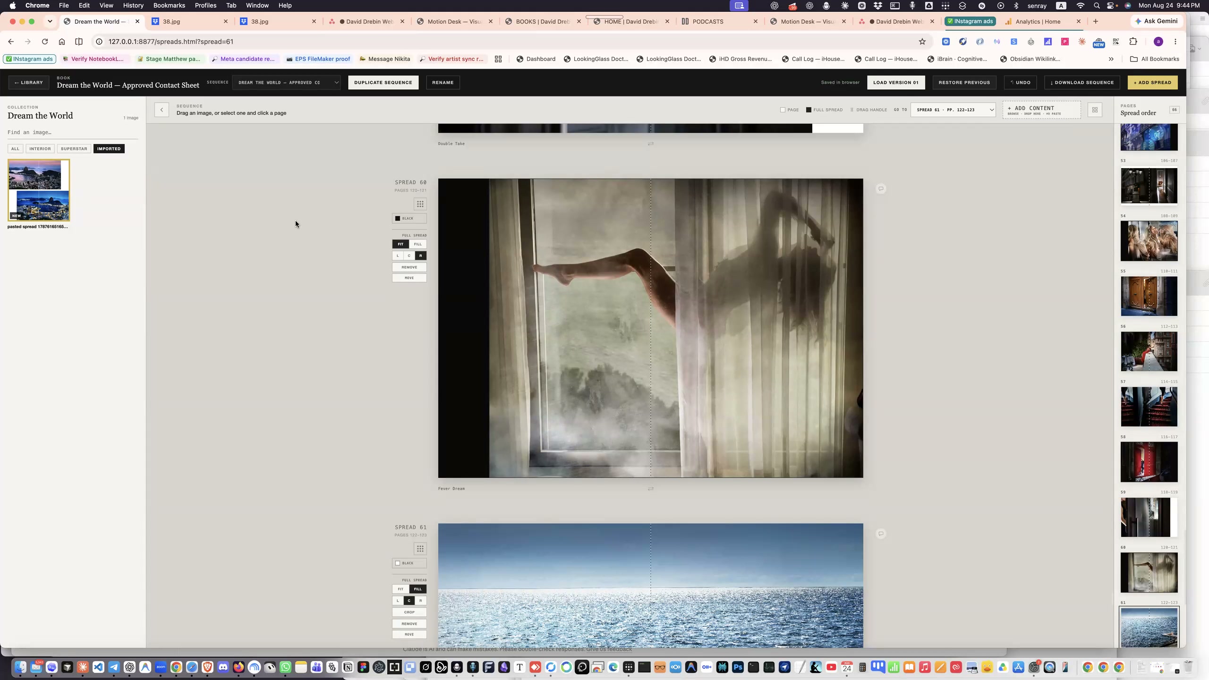Open Chrome extensions puzzle icon

point(1133,42)
